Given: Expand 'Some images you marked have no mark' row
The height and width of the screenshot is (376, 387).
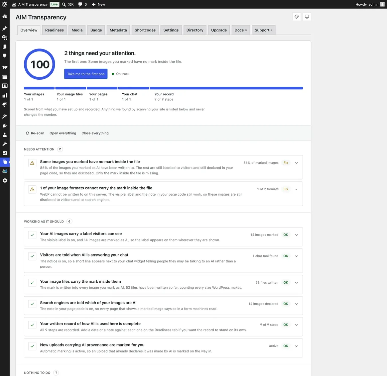Looking at the screenshot, I should (297, 163).
